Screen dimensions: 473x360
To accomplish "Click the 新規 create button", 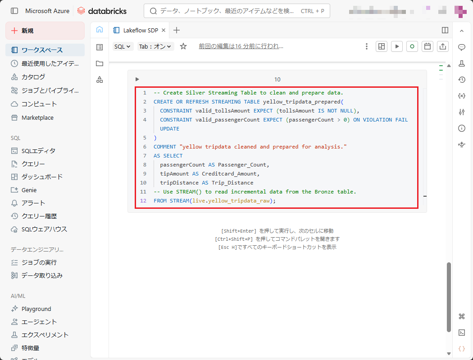I will [45, 31].
